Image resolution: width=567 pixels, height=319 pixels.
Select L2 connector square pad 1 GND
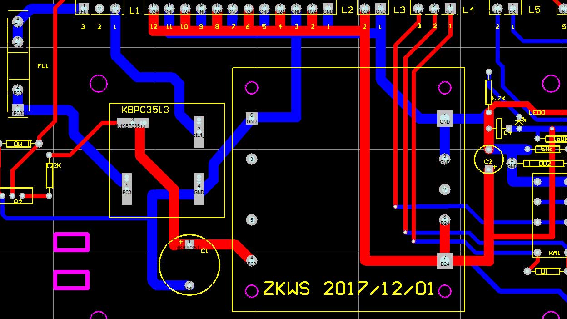tap(328, 9)
